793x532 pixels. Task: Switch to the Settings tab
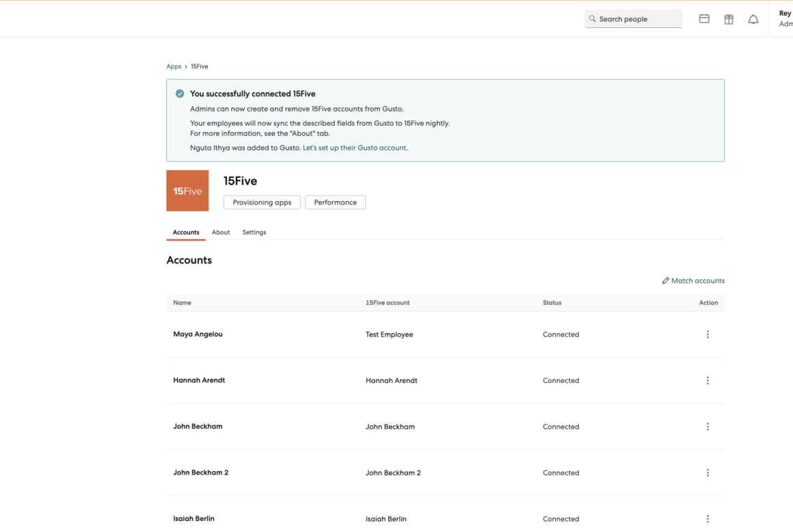[254, 232]
